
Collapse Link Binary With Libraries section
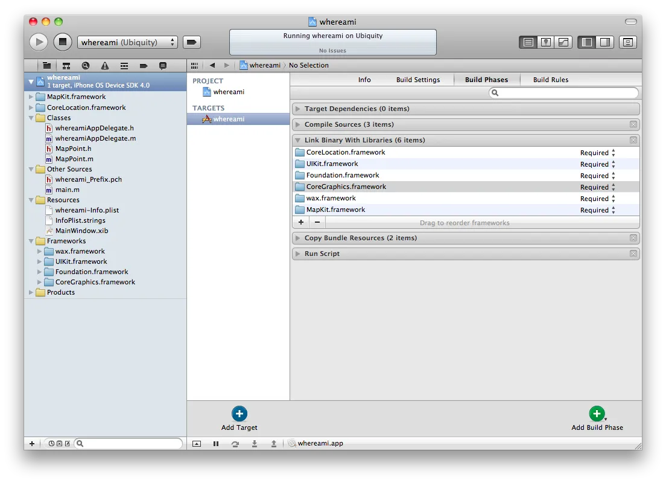298,140
